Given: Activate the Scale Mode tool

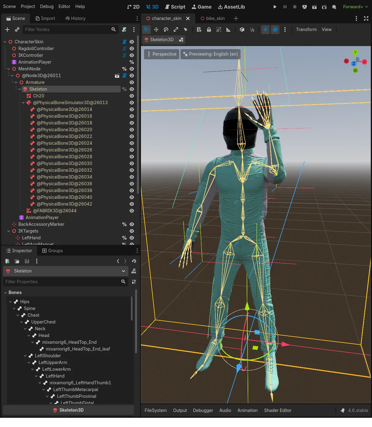Looking at the screenshot, I should [176, 29].
